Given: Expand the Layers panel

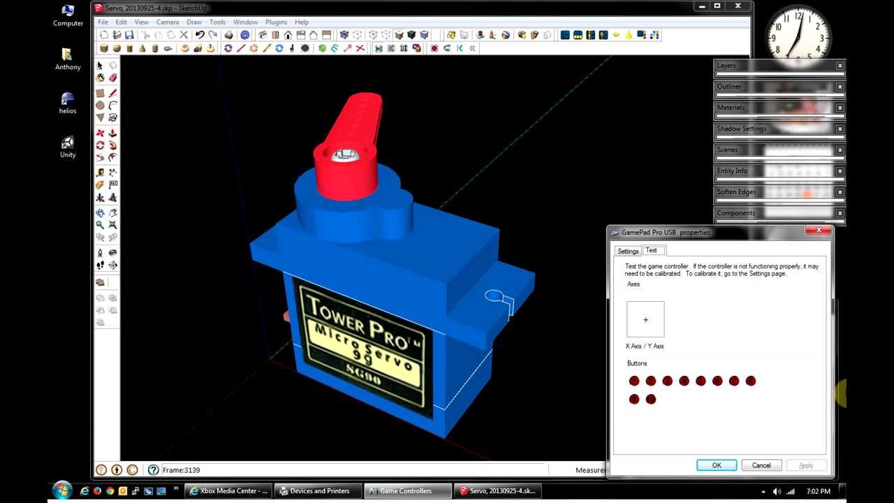Looking at the screenshot, I should pos(779,66).
